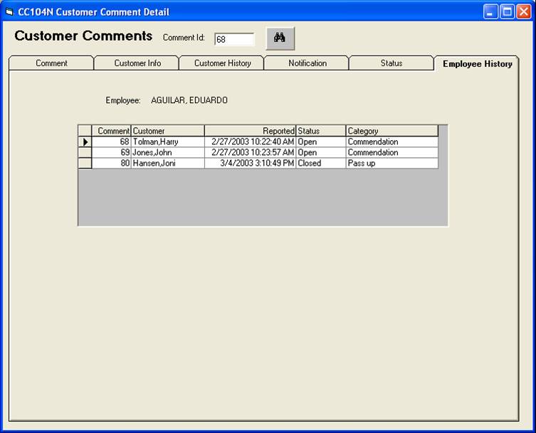
Task: Select the row marker arrow for comment 68
Action: (85, 142)
